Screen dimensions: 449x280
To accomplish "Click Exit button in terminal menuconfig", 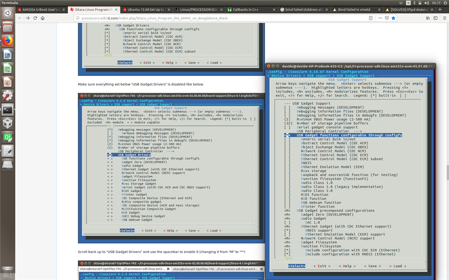I will tap(321, 266).
